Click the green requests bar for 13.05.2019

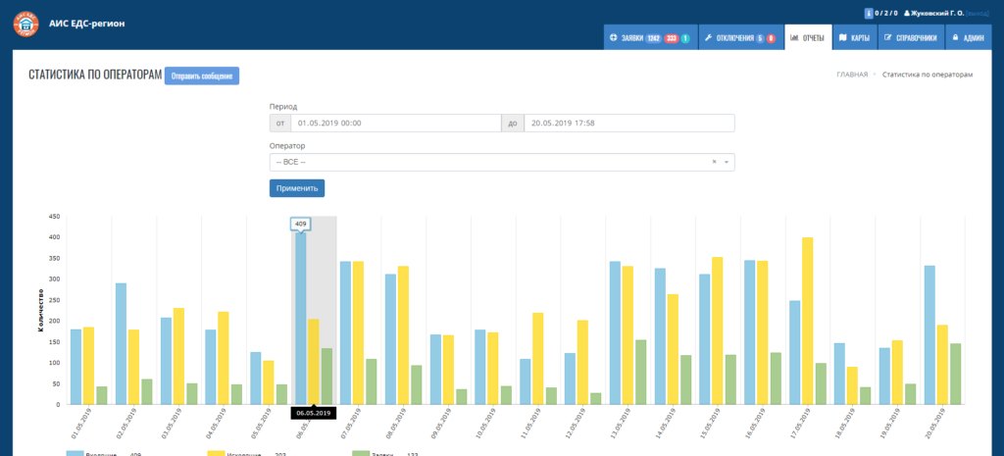click(641, 372)
